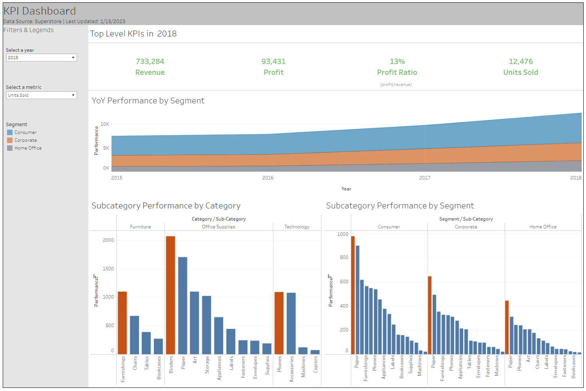Click the Home Office gray legend swatch

pyautogui.click(x=10, y=148)
